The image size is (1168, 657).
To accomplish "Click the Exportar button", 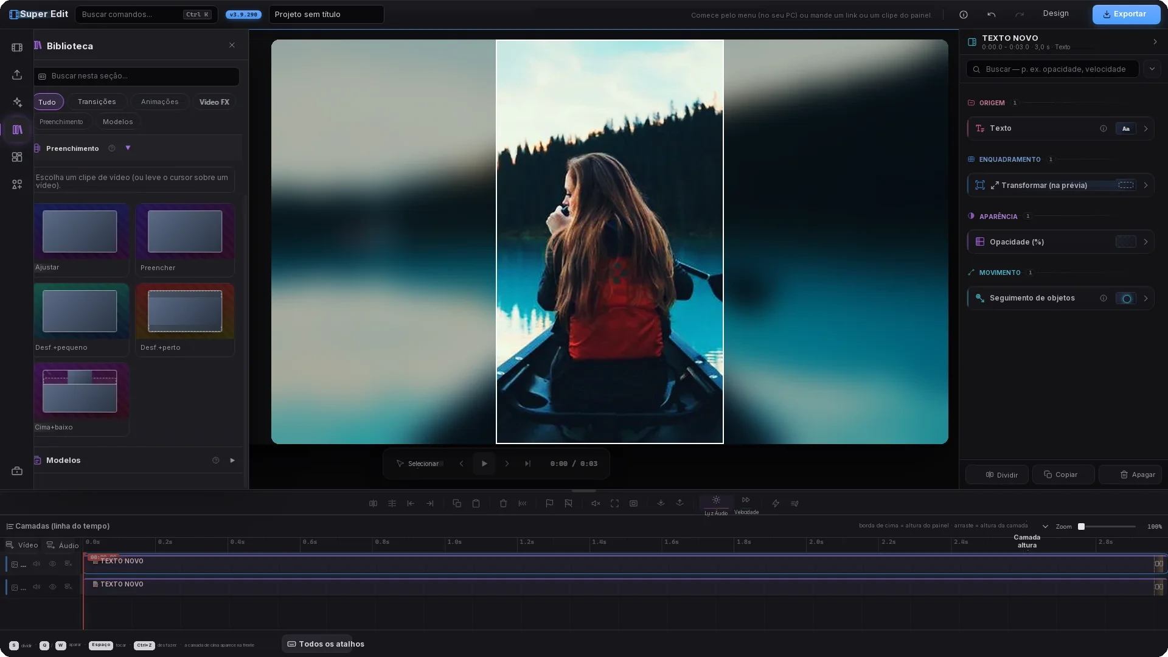I will [1126, 15].
